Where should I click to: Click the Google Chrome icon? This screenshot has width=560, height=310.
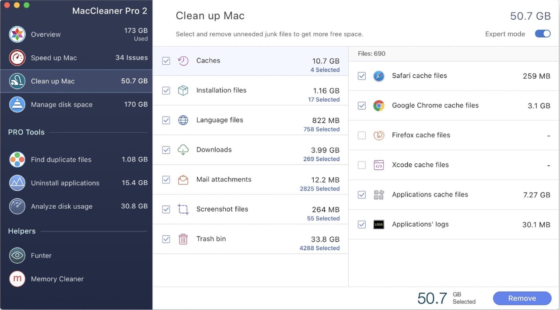[379, 106]
